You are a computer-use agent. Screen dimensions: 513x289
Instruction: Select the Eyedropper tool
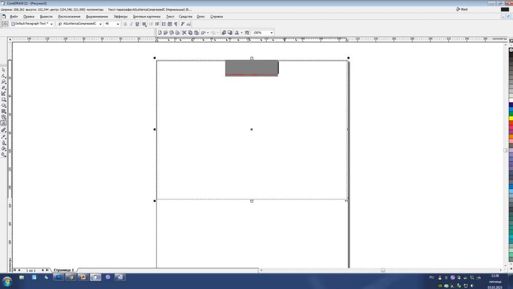[4, 136]
